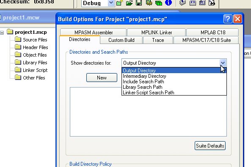Click the Build All toolbar icon
Screen dimensions: 251x167
click(x=193, y=3)
